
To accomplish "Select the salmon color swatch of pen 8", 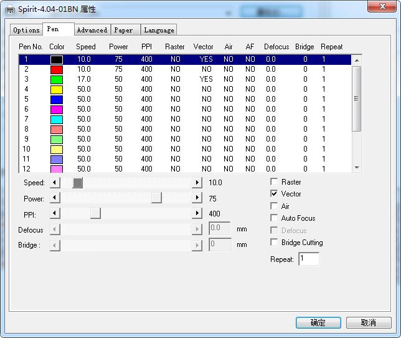I will (x=57, y=130).
